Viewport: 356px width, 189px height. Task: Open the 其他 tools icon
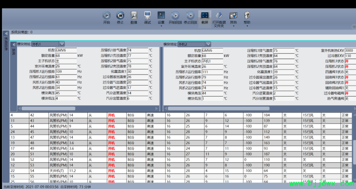point(233,15)
